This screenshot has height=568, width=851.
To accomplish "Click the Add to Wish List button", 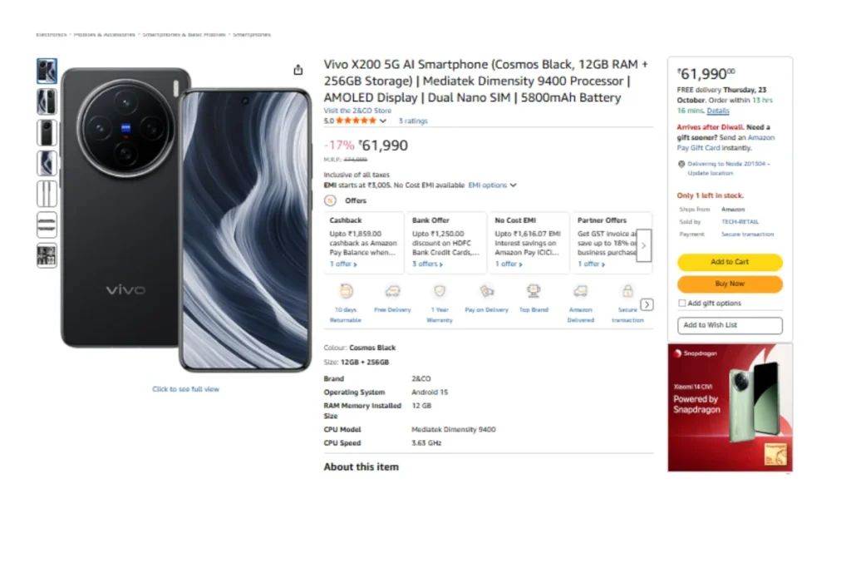I will [x=730, y=325].
